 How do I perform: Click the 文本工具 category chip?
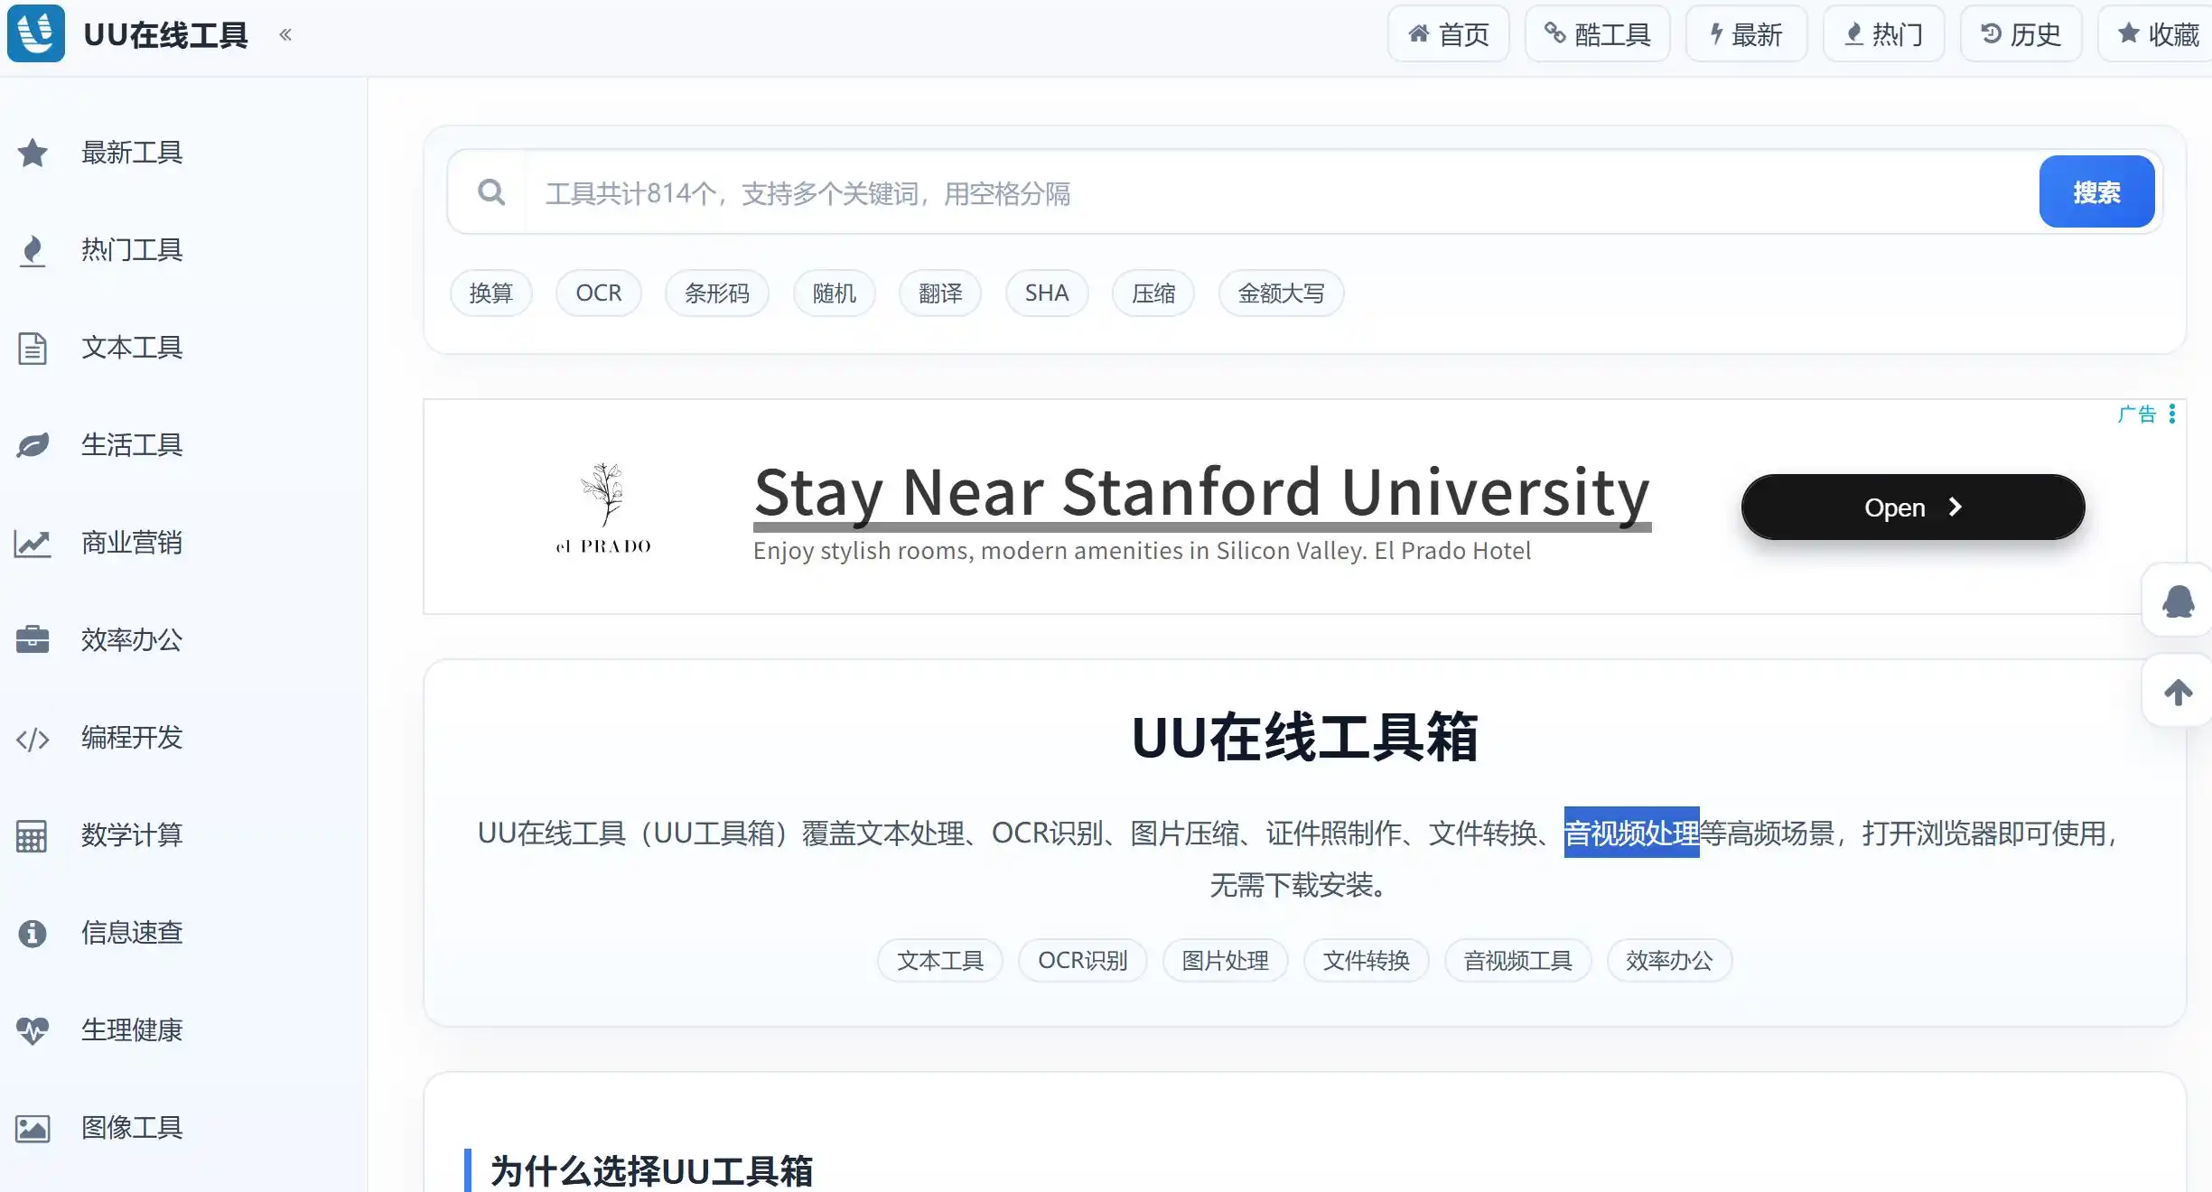(939, 960)
